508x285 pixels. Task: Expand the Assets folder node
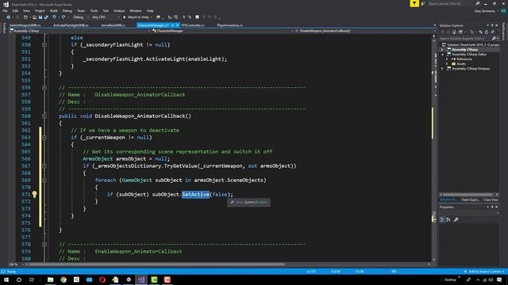447,64
